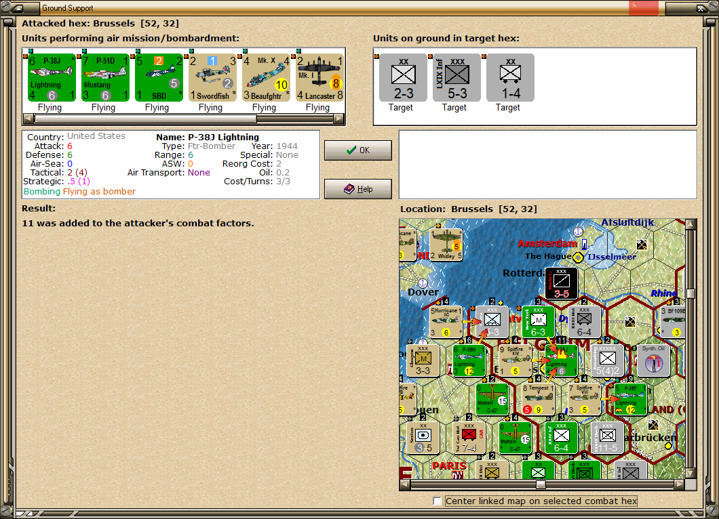Viewport: 719px width, 519px height.
Task: Click the grey 5(4)2 unit counter
Action: pyautogui.click(x=608, y=360)
